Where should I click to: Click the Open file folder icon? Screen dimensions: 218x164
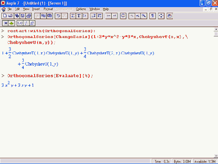click(x=11, y=16)
